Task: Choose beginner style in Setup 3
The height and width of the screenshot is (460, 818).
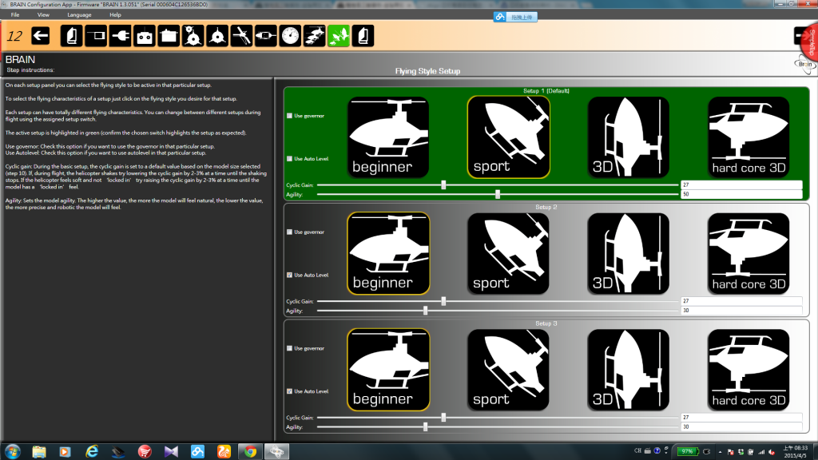Action: tap(388, 370)
